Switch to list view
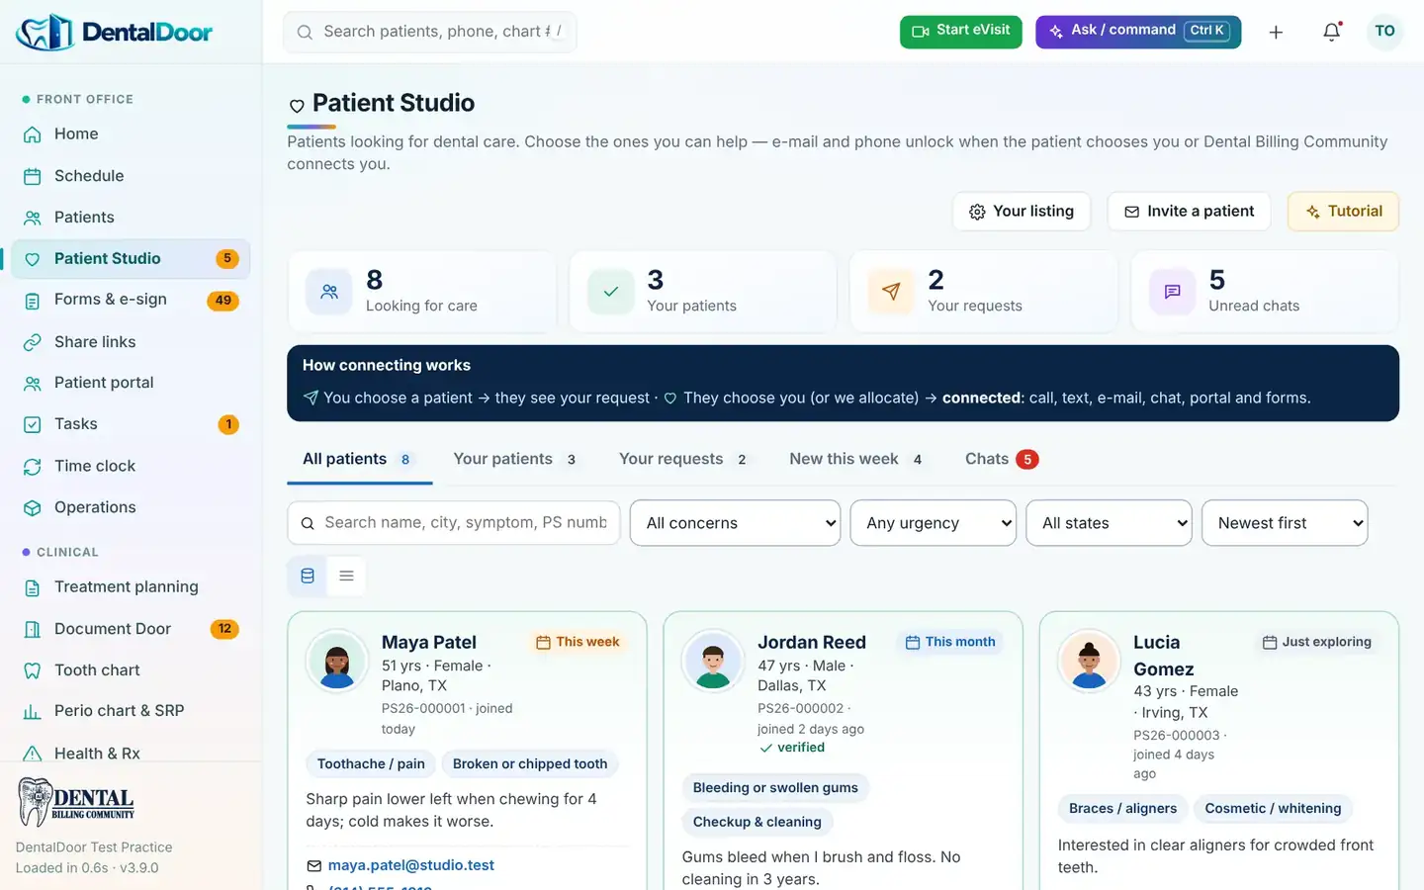The width and height of the screenshot is (1424, 890). pyautogui.click(x=346, y=576)
